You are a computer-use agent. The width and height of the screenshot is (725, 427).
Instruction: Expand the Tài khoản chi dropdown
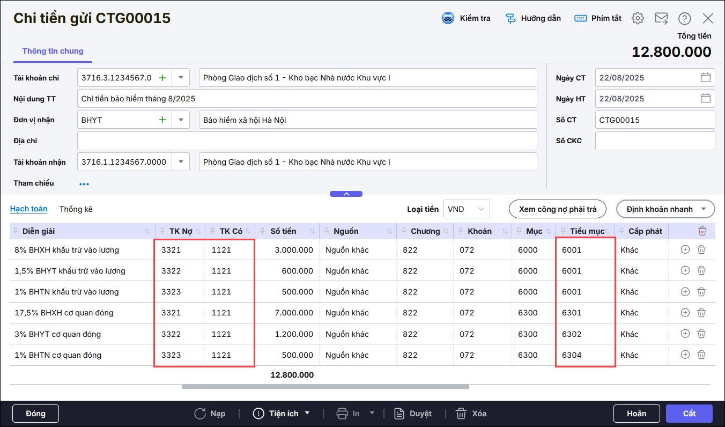[x=181, y=78]
